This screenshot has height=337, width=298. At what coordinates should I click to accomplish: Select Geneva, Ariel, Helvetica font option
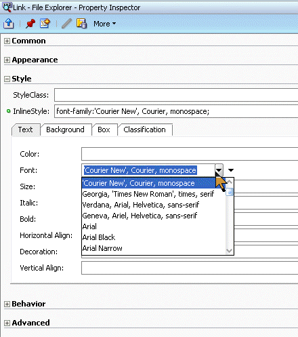(154, 216)
